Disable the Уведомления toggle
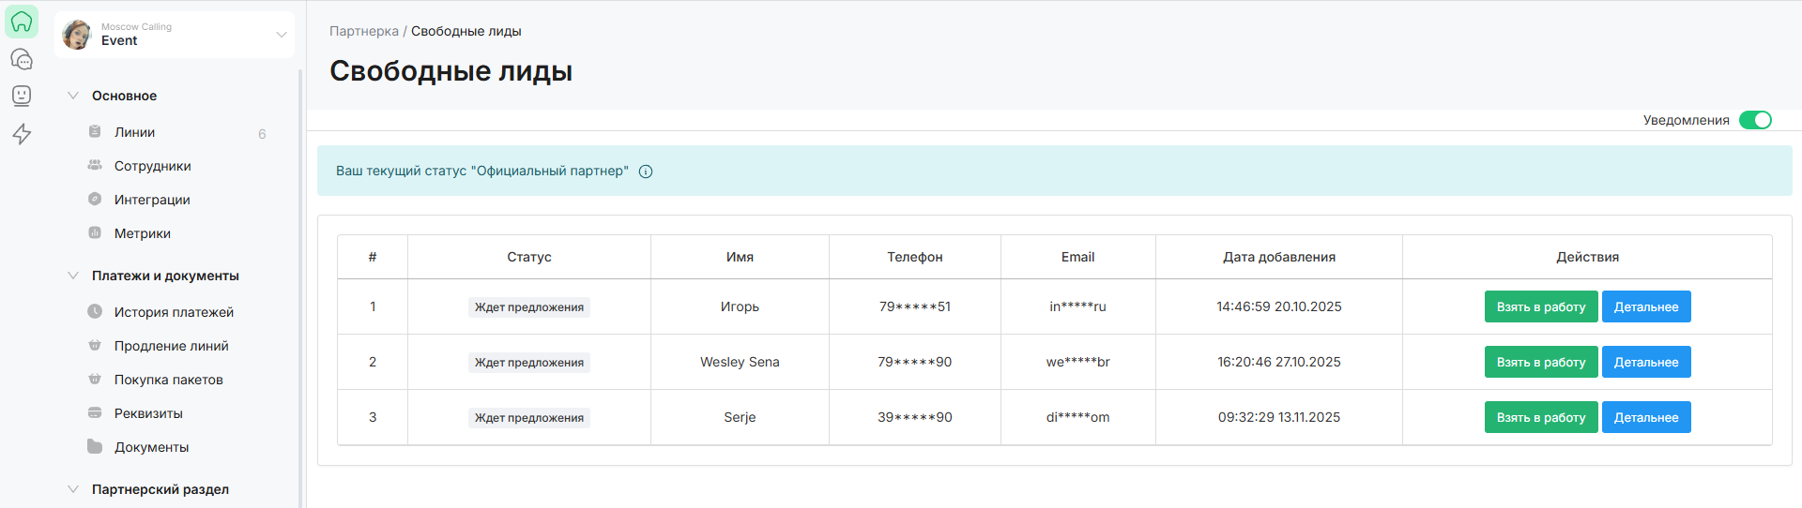Viewport: 1802px width, 508px height. tap(1754, 120)
